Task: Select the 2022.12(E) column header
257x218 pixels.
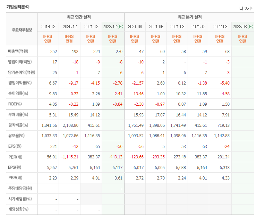Action: 113,27
